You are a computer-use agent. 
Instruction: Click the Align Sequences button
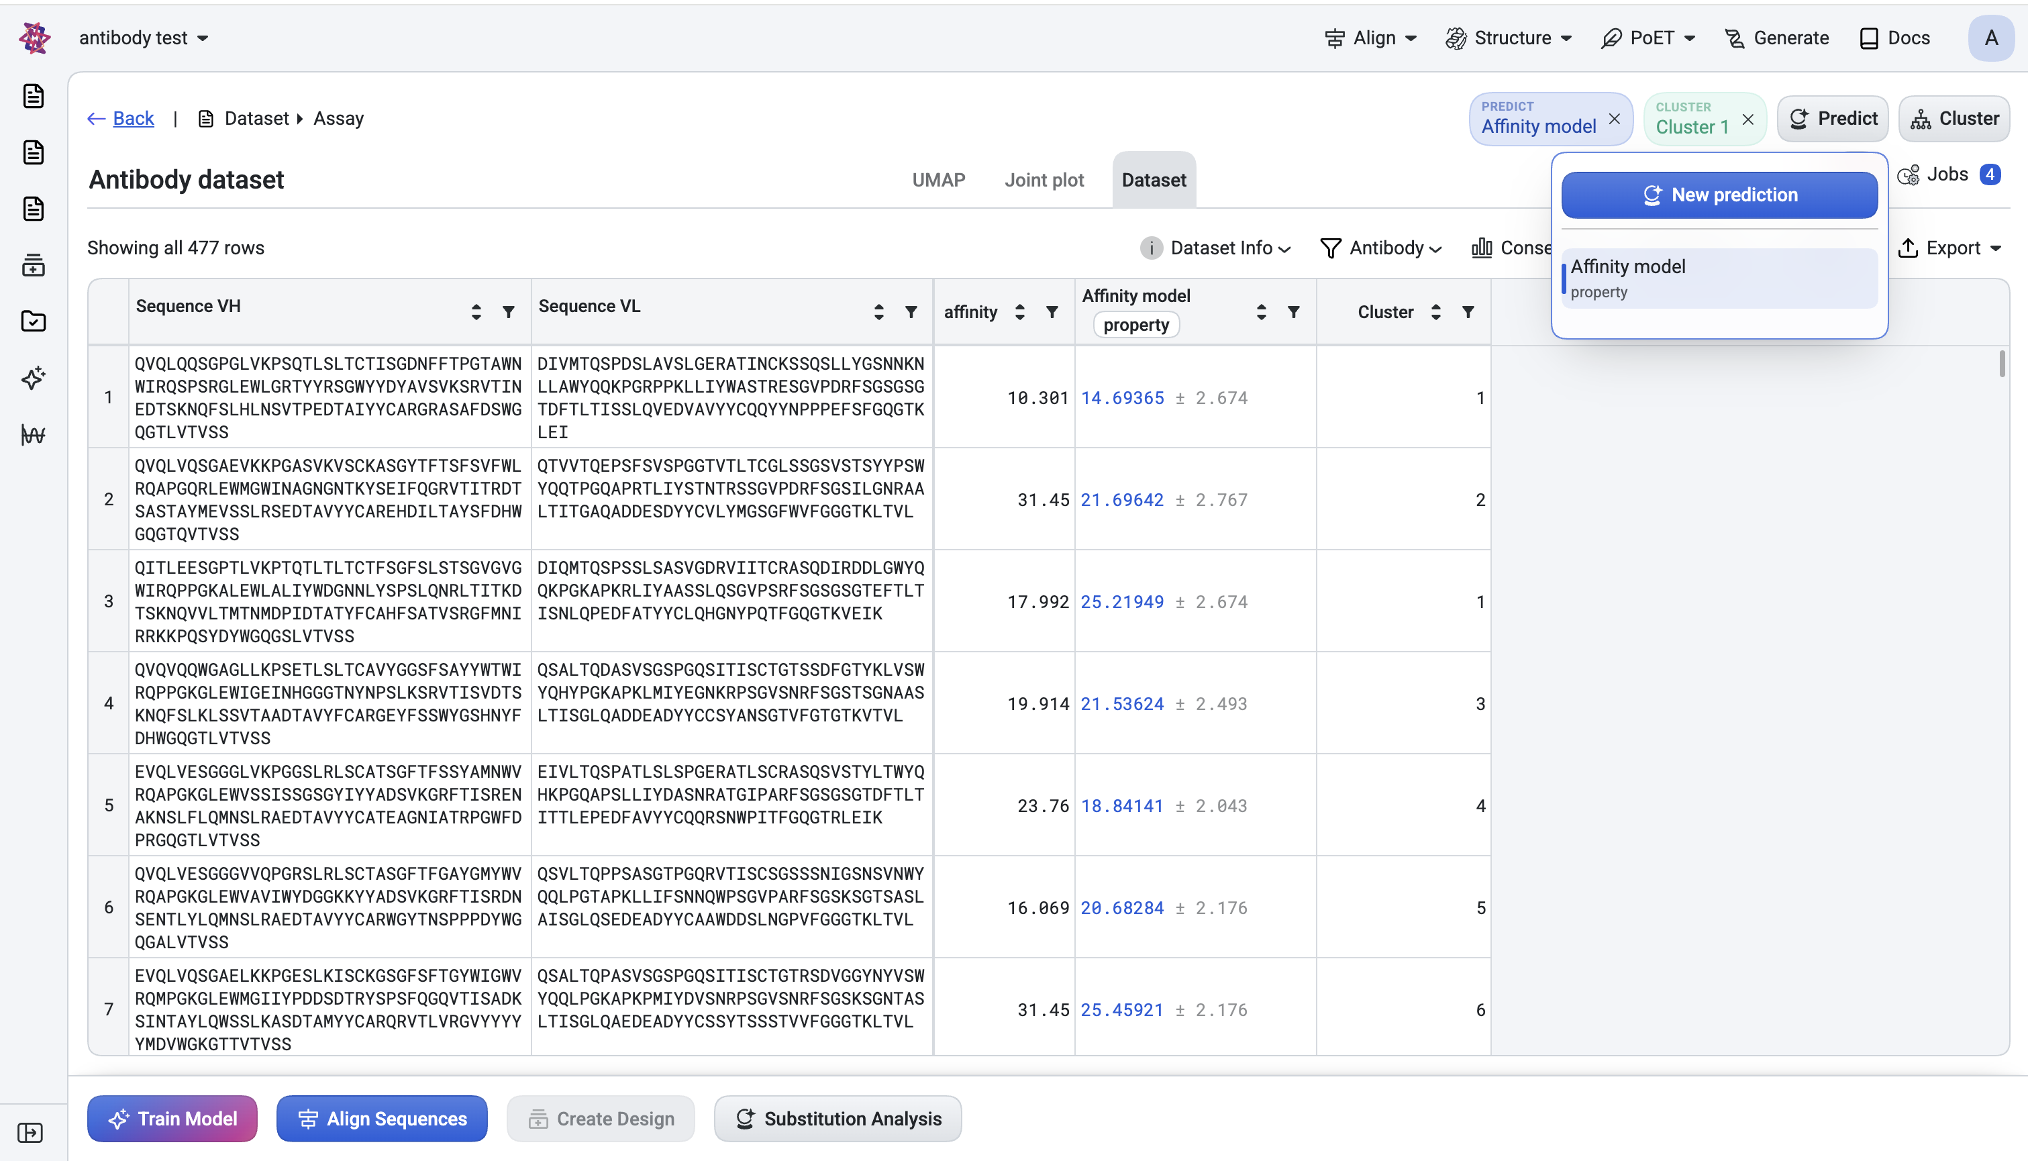pos(382,1119)
